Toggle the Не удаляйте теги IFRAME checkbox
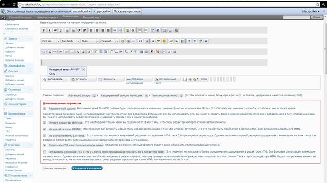The height and width of the screenshot is (183, 327). 44,129
